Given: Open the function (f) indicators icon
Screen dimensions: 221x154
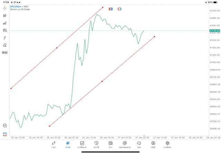Looking at the screenshot, I should tap(5, 38).
